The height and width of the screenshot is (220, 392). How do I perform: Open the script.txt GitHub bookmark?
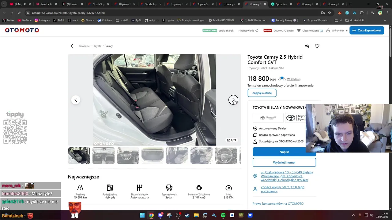coord(152,20)
